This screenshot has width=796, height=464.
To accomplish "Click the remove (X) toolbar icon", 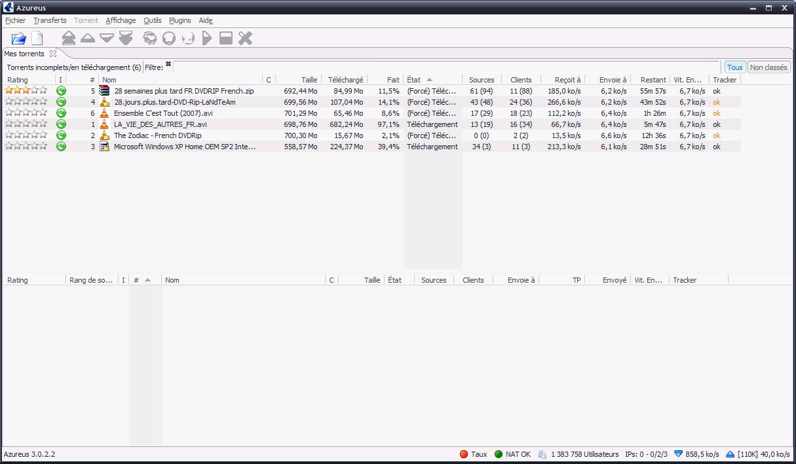I will coord(245,39).
